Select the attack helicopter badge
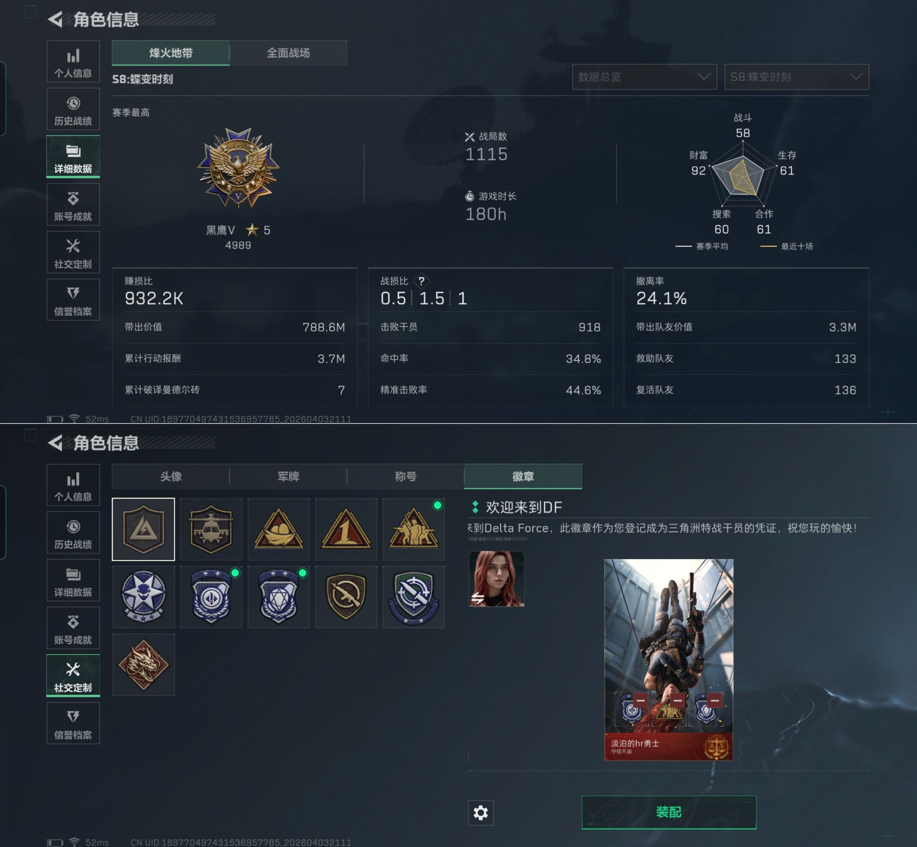The image size is (917, 847). [211, 529]
